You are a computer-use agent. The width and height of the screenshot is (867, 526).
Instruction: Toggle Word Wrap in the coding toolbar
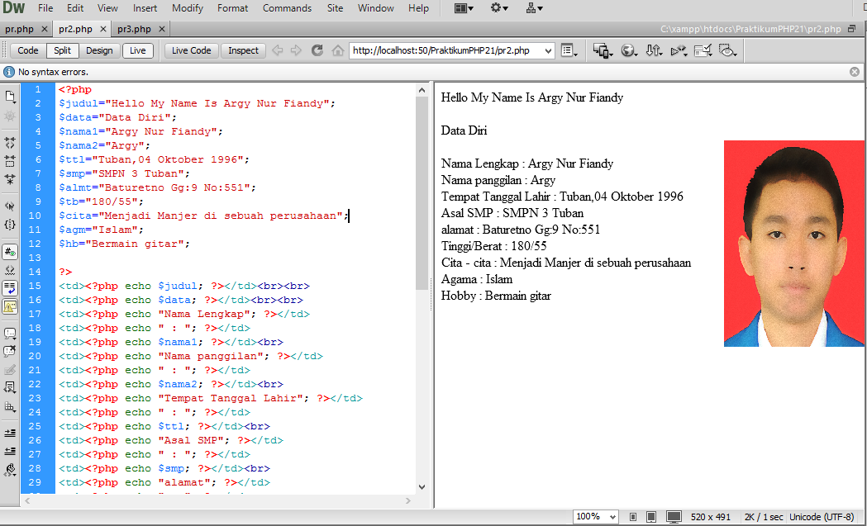10,288
